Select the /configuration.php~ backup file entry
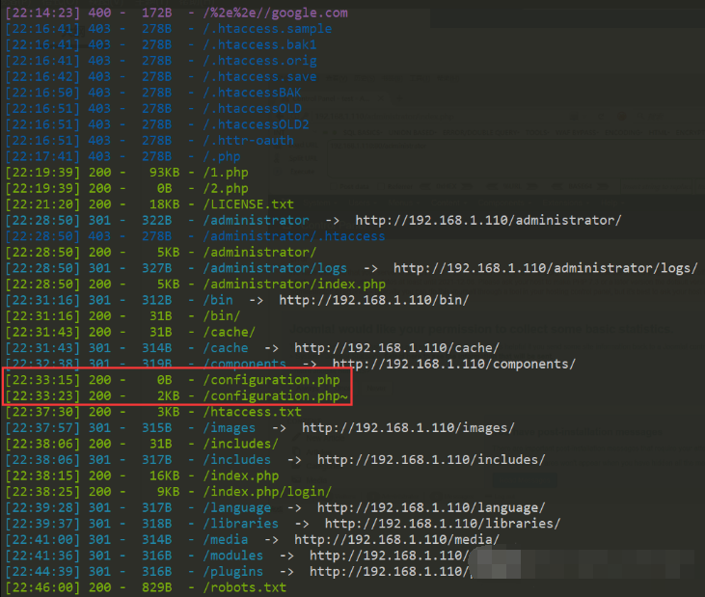The image size is (705, 597). pyautogui.click(x=275, y=396)
